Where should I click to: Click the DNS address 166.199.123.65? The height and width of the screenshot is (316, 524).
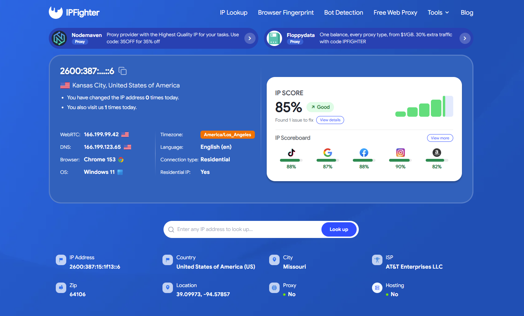102,147
